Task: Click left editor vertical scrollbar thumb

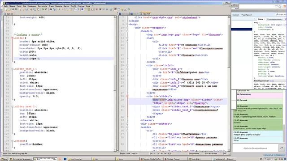Action: click(x=115, y=77)
